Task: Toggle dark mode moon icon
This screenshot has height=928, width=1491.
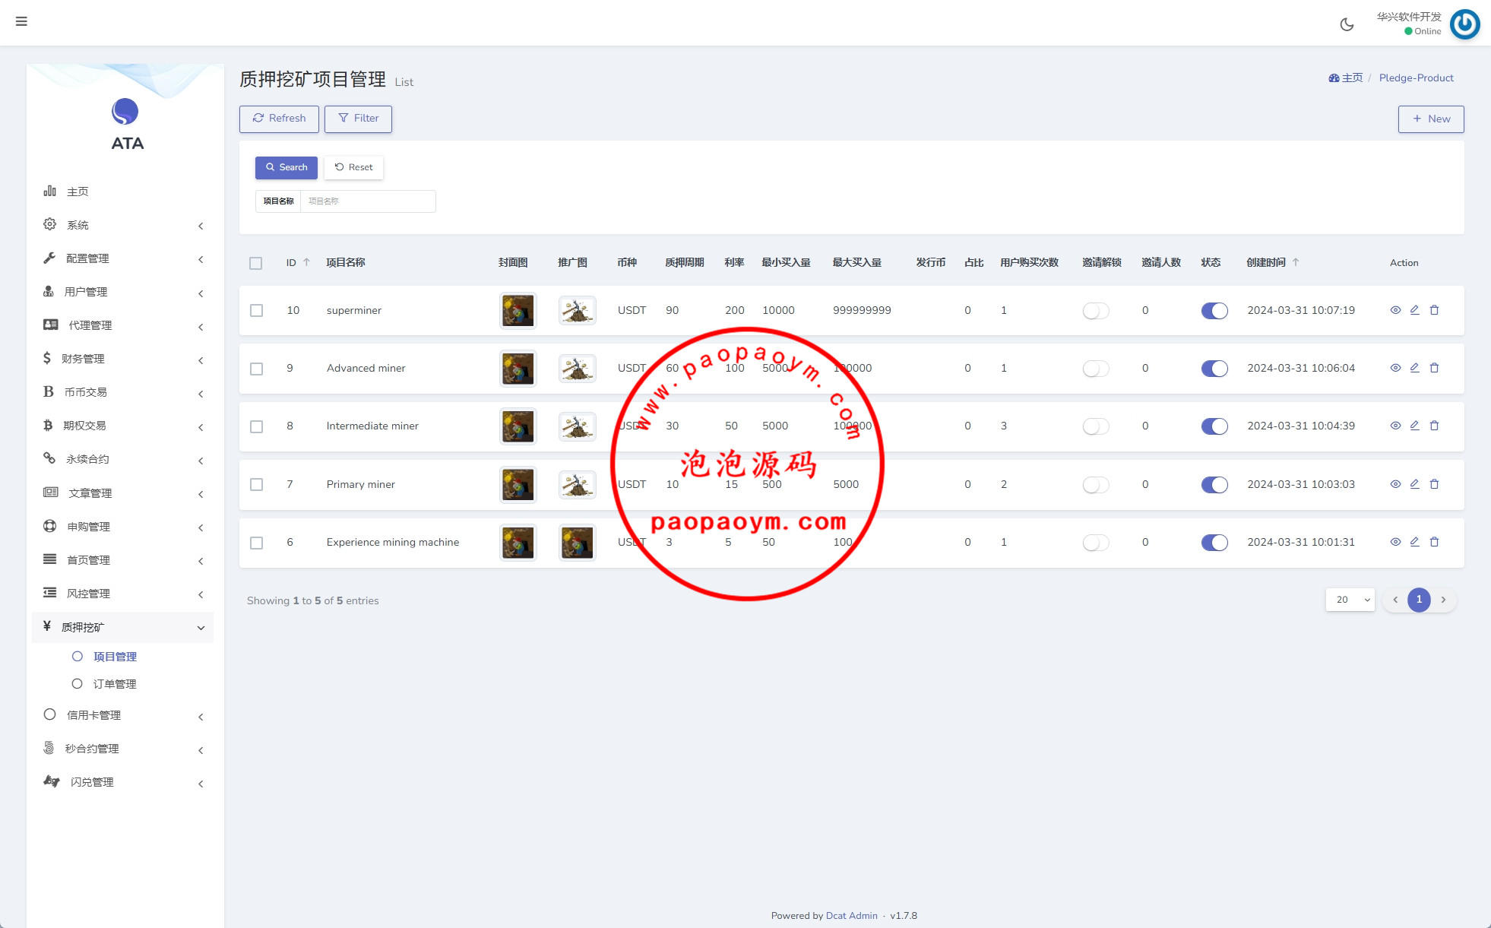Action: point(1347,24)
